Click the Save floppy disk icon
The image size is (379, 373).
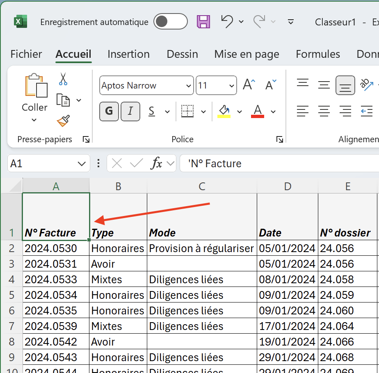[x=203, y=22]
